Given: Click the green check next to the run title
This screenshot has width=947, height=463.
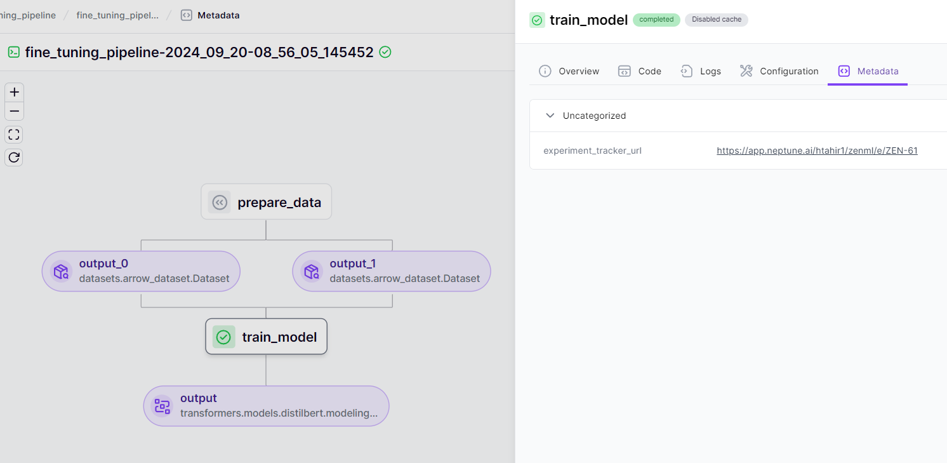Looking at the screenshot, I should (x=385, y=52).
